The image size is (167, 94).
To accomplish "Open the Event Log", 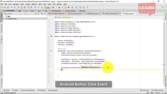I will (x=145, y=90).
